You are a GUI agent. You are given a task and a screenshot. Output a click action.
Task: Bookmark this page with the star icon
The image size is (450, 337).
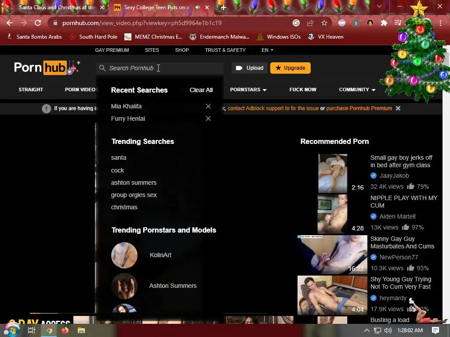click(x=324, y=23)
